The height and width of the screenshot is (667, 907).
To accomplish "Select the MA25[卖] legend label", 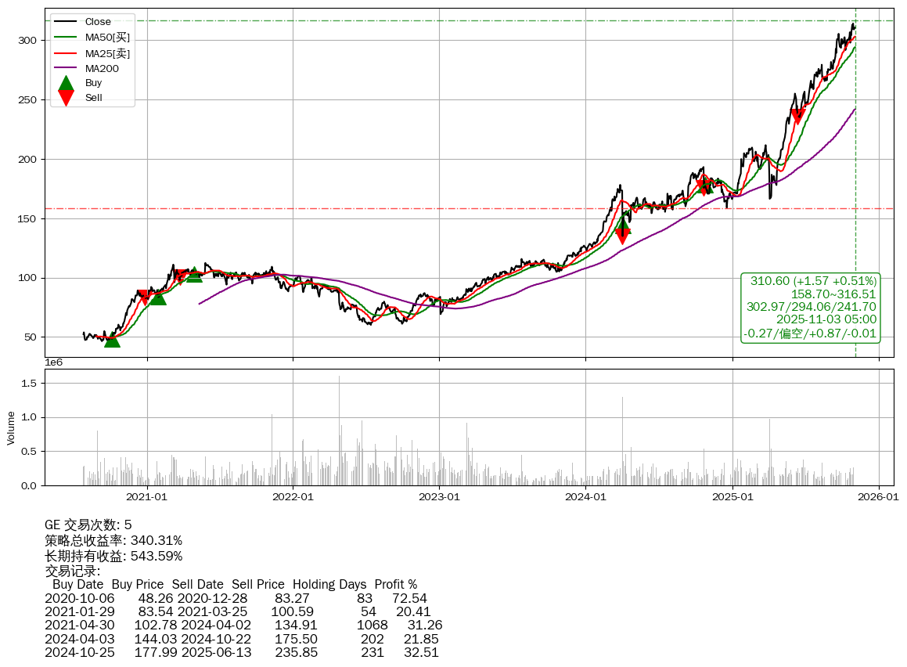I will click(107, 53).
